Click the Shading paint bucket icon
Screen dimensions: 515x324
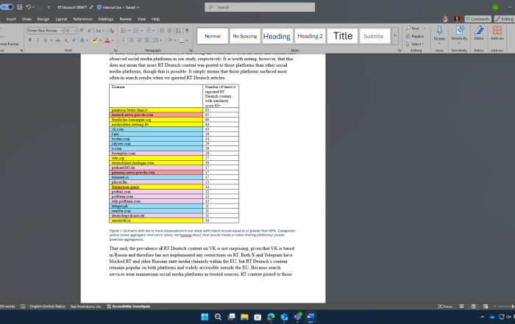click(x=169, y=40)
